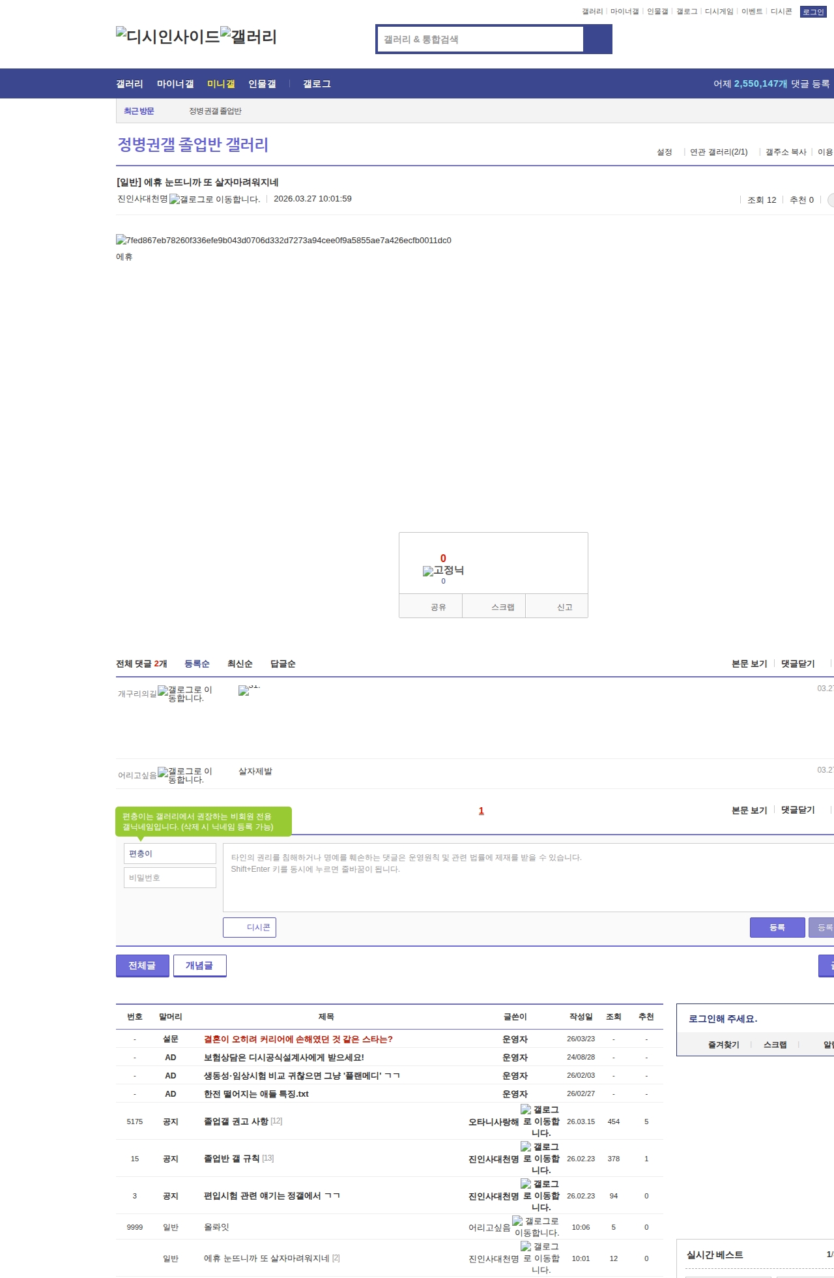The image size is (834, 1278).
Task: Click 댓글닫기 below the comments
Action: [798, 810]
